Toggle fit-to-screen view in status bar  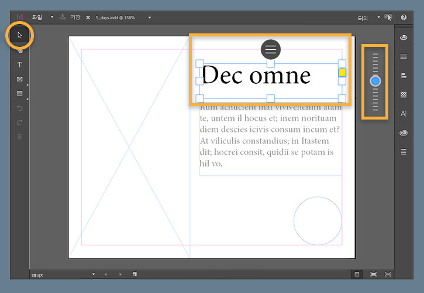[373, 274]
